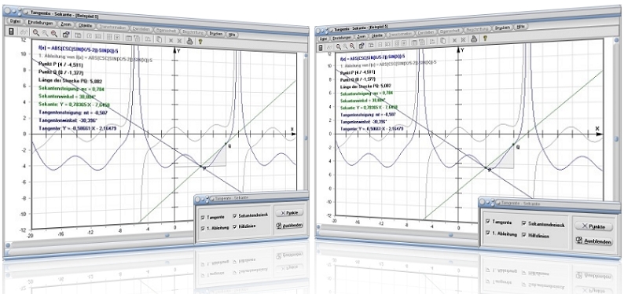Click the zoom in magnifier in right window
624x294 pixels.
pos(338,46)
